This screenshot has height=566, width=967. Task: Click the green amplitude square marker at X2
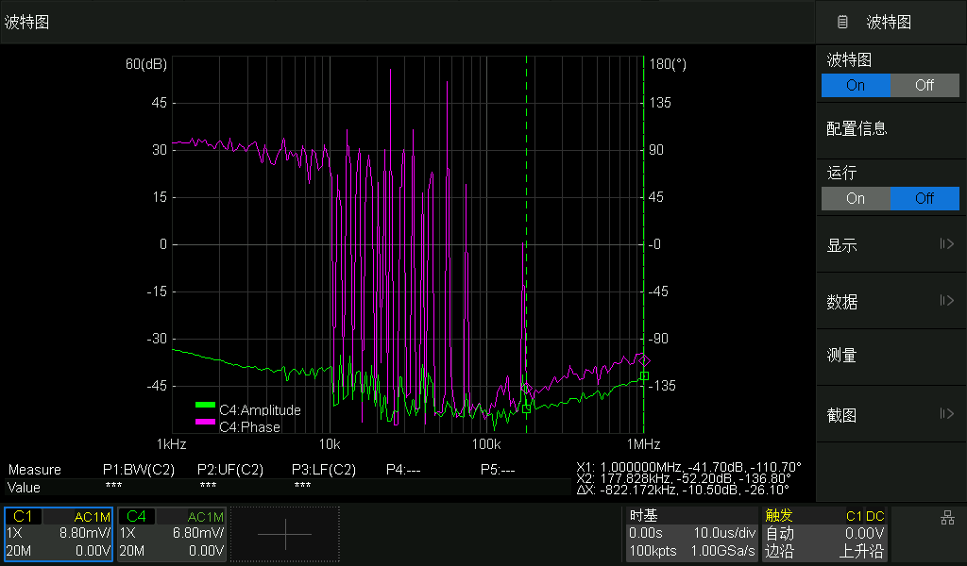pos(526,409)
